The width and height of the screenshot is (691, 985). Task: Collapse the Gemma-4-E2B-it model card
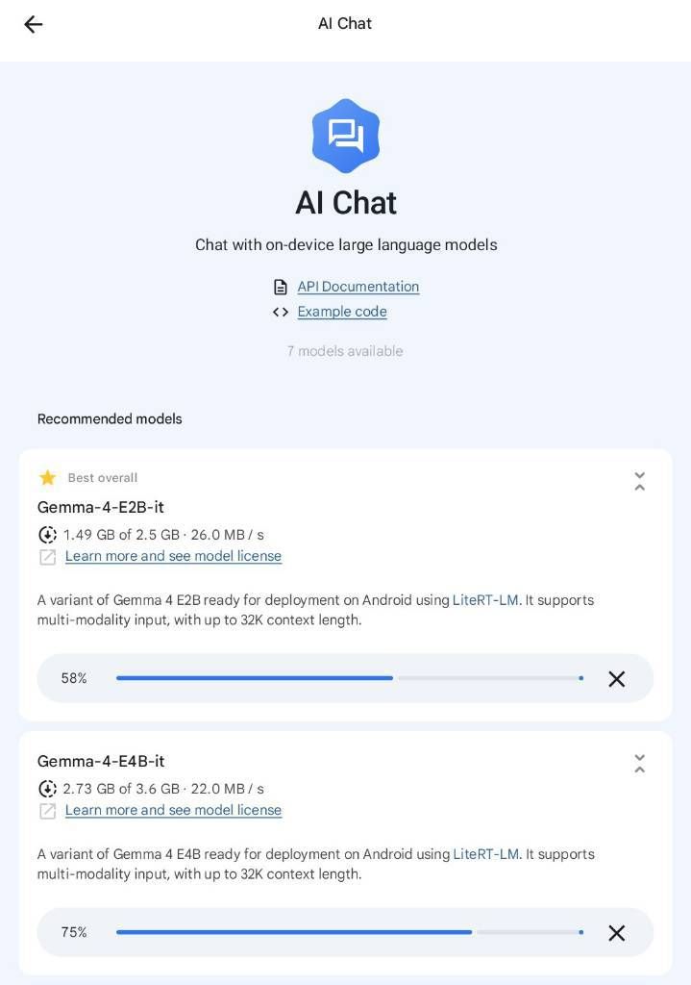tap(639, 481)
